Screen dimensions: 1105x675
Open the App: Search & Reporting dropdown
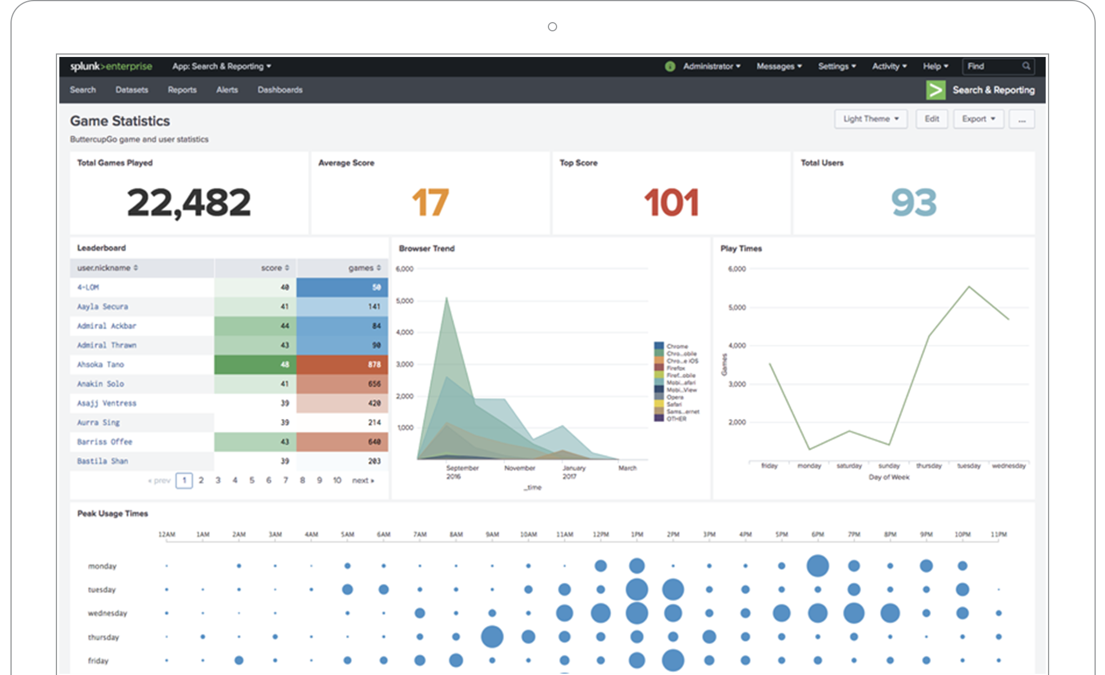point(221,66)
